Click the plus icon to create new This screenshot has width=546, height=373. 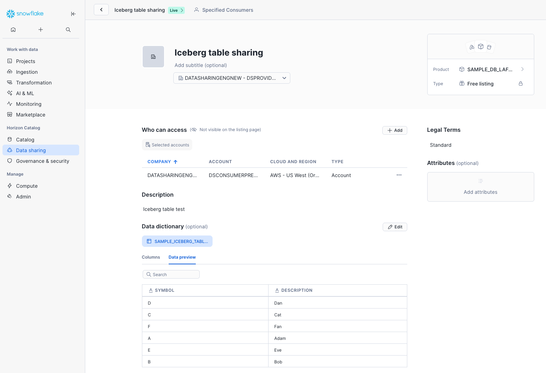click(x=41, y=30)
